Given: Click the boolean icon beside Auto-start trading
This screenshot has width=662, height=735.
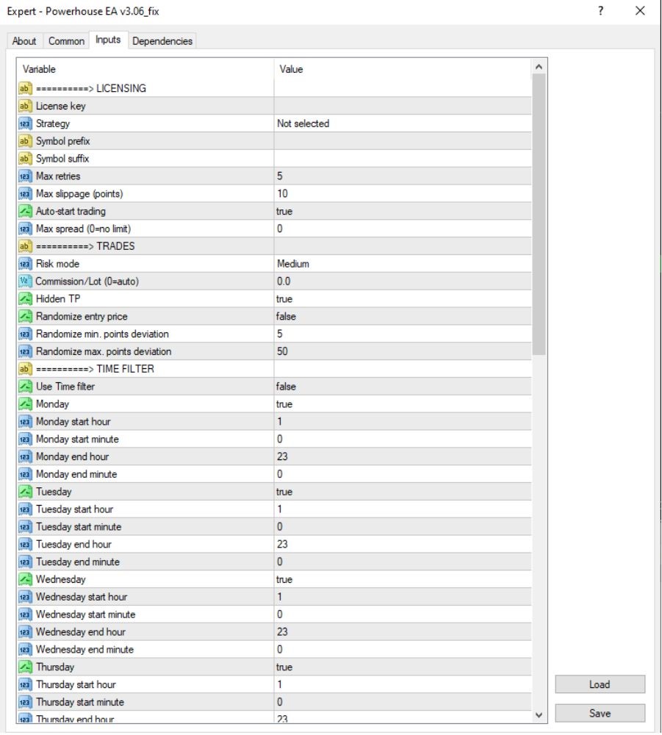Looking at the screenshot, I should (25, 212).
